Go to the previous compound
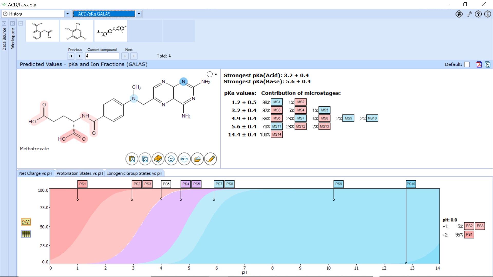Viewport: 493px width, 277px height. click(x=79, y=56)
